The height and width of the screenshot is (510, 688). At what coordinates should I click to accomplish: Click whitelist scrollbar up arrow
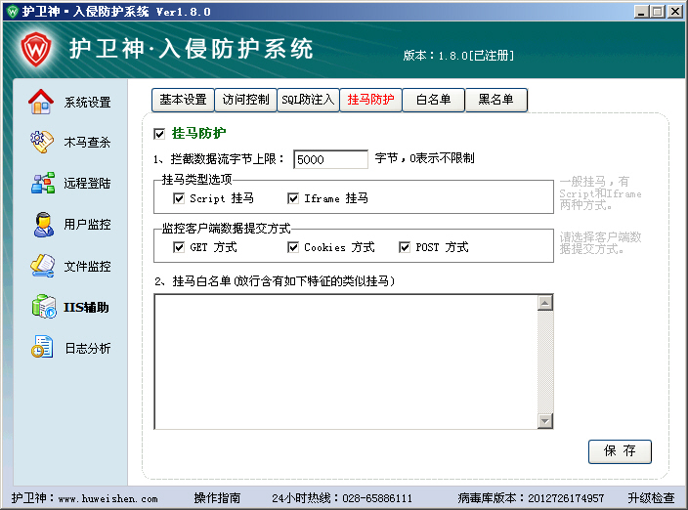tap(545, 303)
